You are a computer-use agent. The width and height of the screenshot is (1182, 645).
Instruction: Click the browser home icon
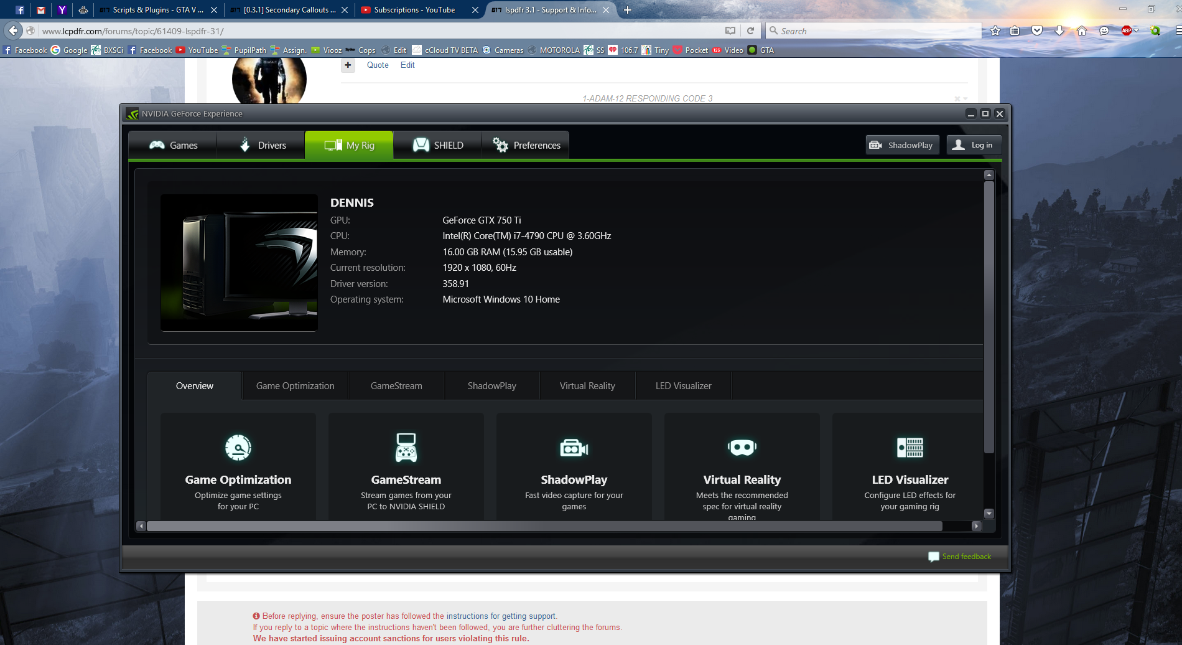click(x=1082, y=31)
